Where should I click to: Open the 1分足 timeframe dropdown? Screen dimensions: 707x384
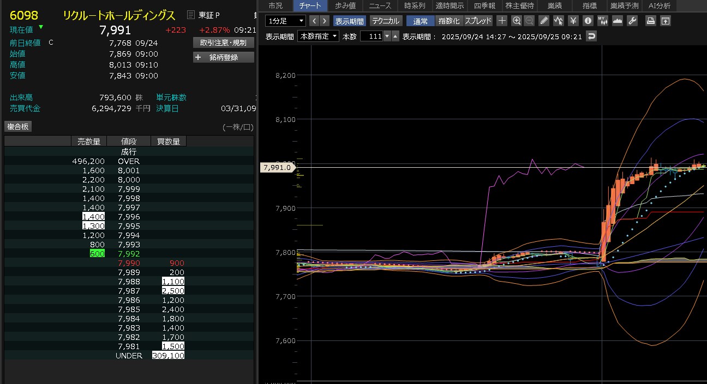(285, 21)
